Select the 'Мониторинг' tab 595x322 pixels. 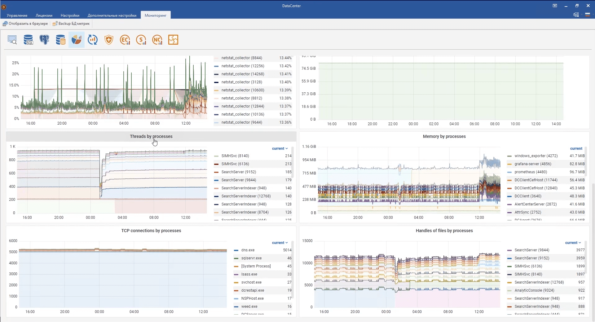point(156,15)
